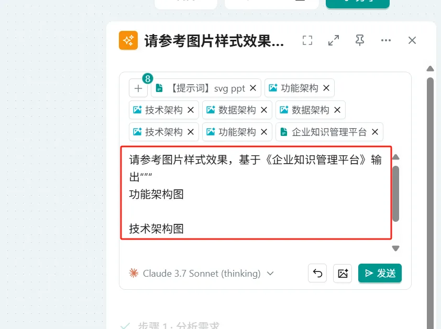Remove the 【提示词】svg ppt attachment
The height and width of the screenshot is (329, 441).
pyautogui.click(x=253, y=88)
